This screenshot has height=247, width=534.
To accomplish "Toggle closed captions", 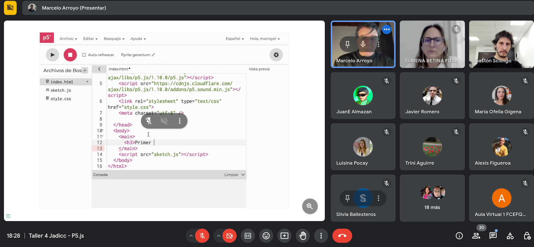I will [x=248, y=236].
